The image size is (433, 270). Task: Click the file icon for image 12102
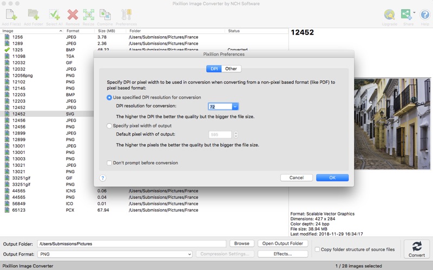point(7,82)
